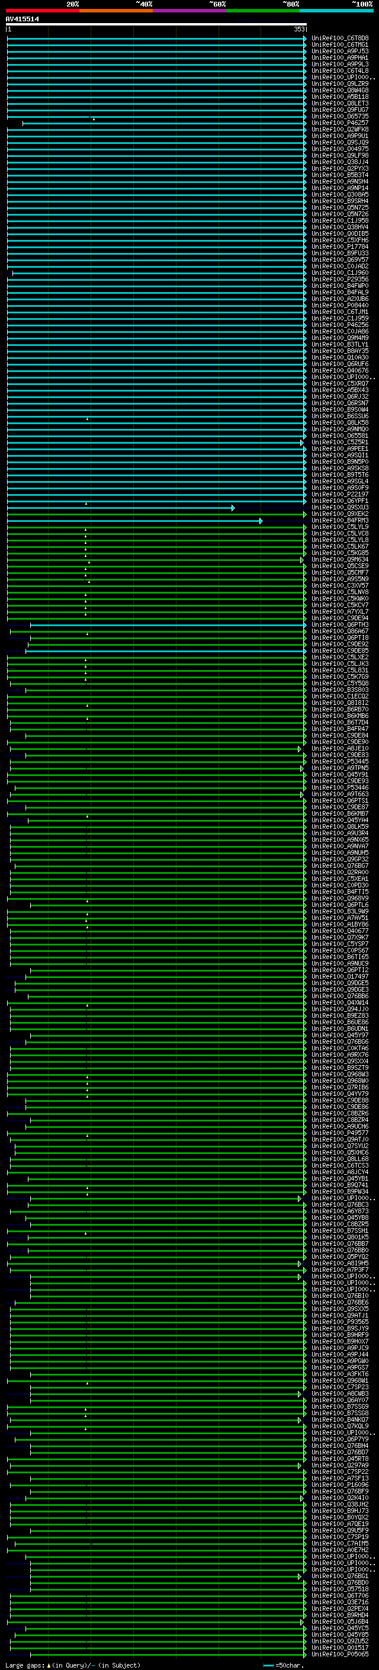Screen dimensions: 379x1670
Task: Click the short UniRef100_Q9SXU3 alignment bar
Action: click(x=120, y=508)
